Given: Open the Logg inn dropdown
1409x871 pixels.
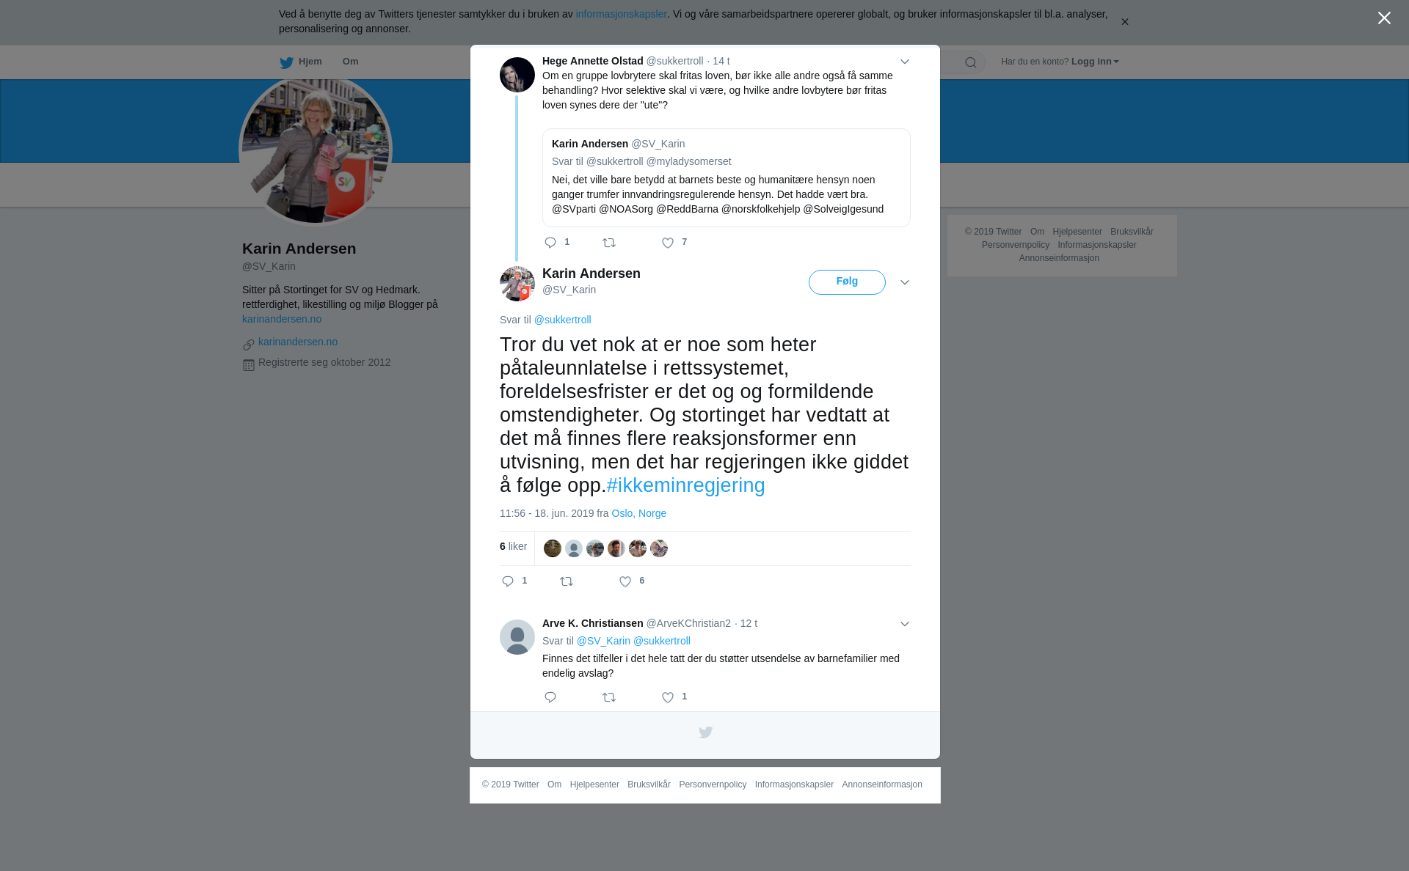Looking at the screenshot, I should 1095,62.
